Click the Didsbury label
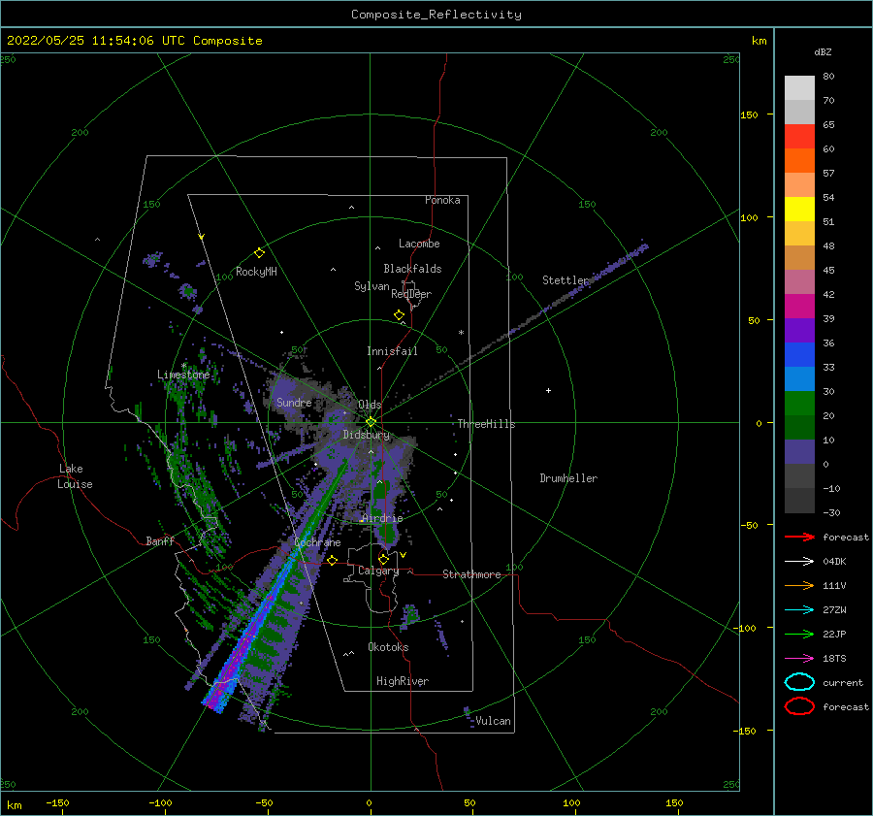Screen dimensions: 873x816 [366, 435]
